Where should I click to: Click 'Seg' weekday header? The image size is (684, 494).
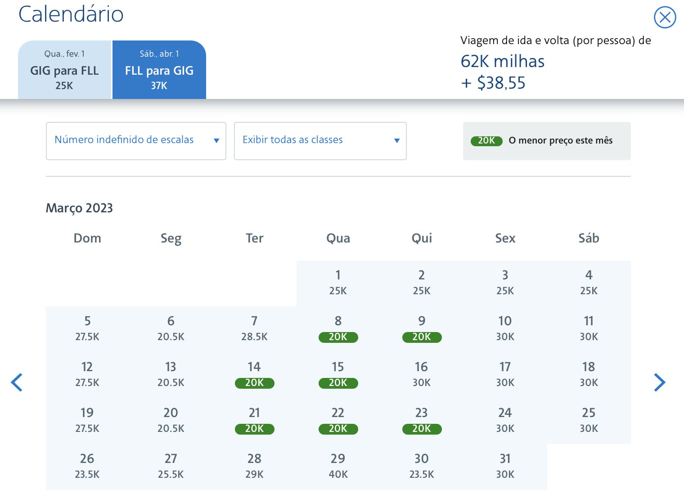[x=171, y=238]
